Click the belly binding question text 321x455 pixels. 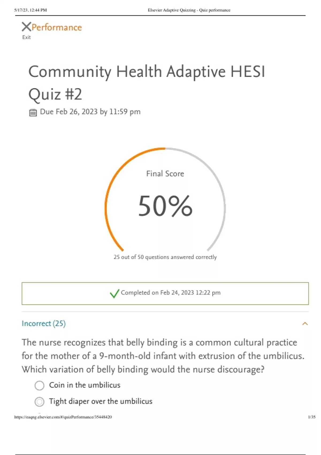pos(163,356)
